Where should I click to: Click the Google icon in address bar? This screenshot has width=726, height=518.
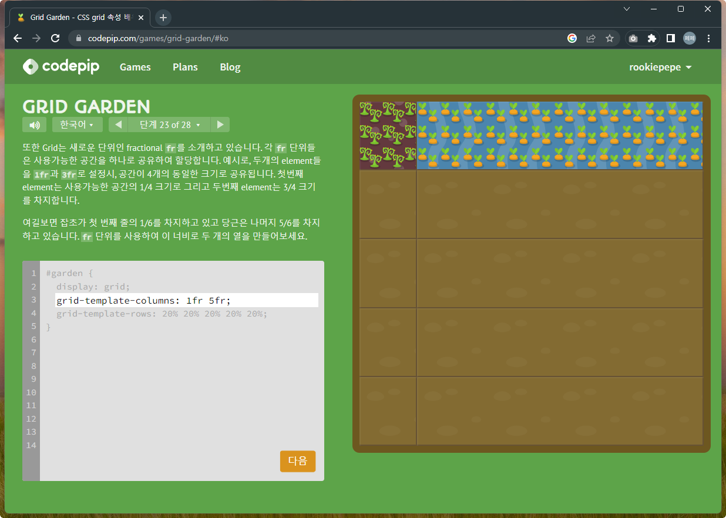(572, 38)
